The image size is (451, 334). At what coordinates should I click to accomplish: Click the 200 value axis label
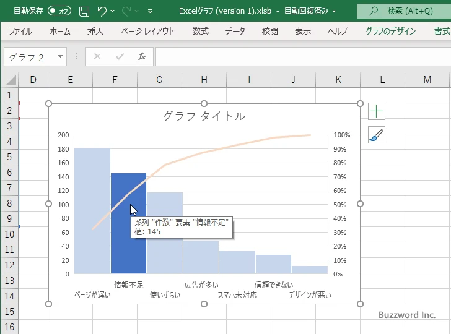pyautogui.click(x=63, y=135)
